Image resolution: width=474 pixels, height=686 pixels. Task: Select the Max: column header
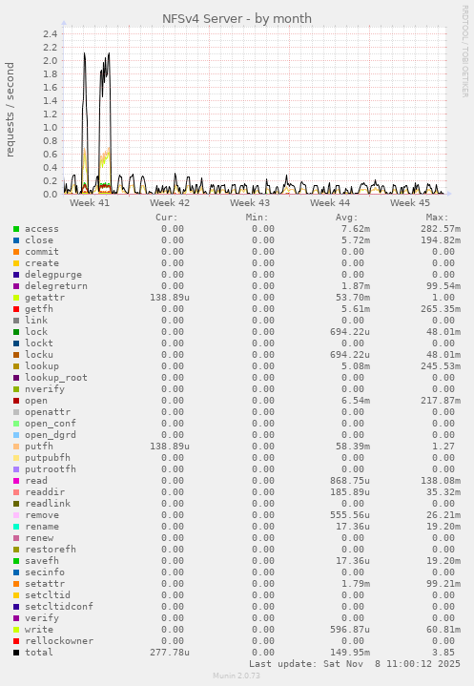[x=437, y=218]
